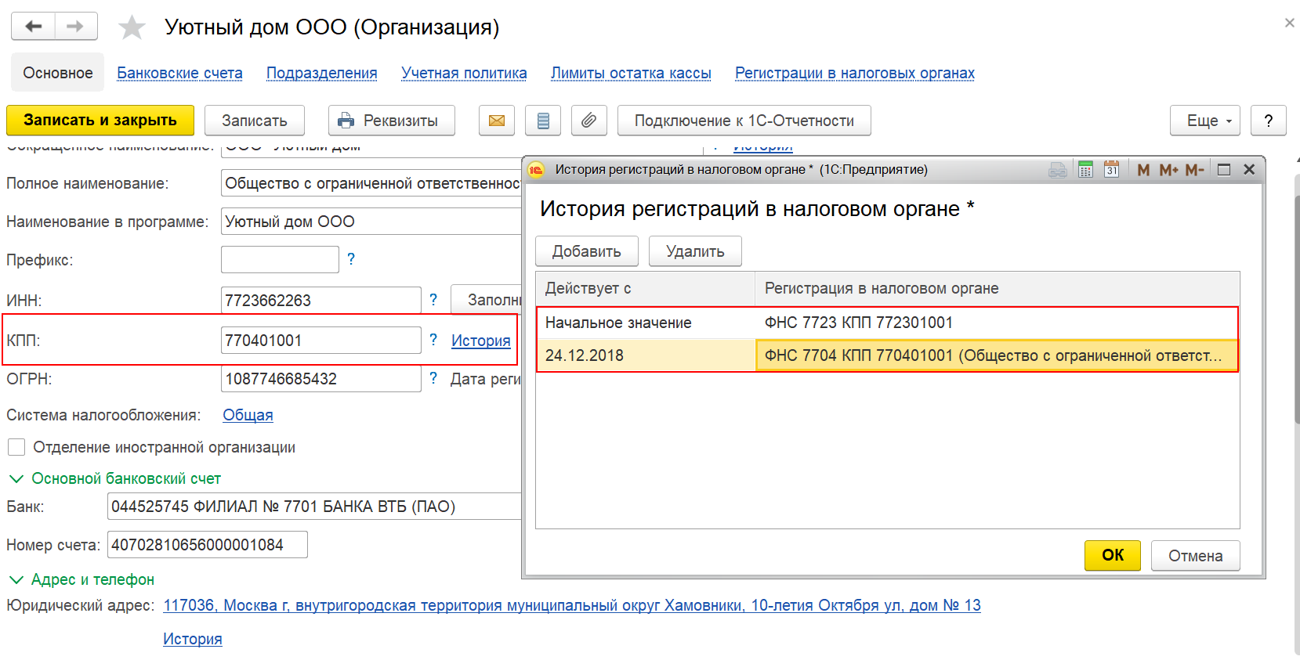This screenshot has height=660, width=1300.
Task: Open the calculator icon in dialog titlebar
Action: 1085,170
